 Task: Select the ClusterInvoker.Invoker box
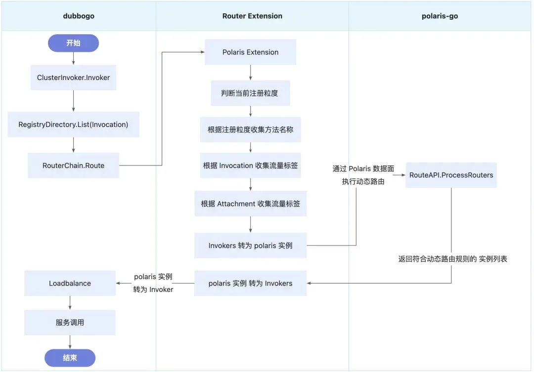click(x=73, y=78)
